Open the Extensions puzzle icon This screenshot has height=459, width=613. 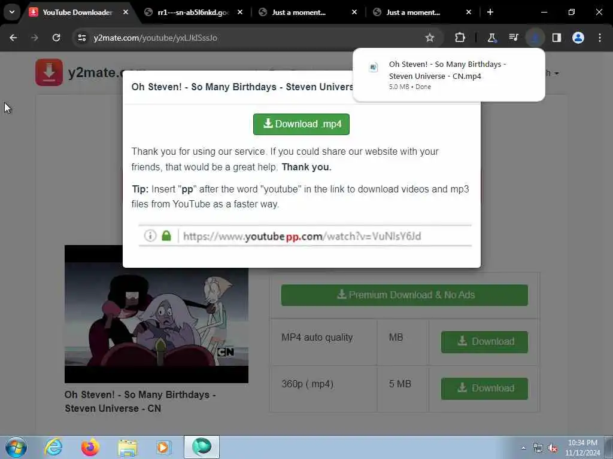(460, 38)
